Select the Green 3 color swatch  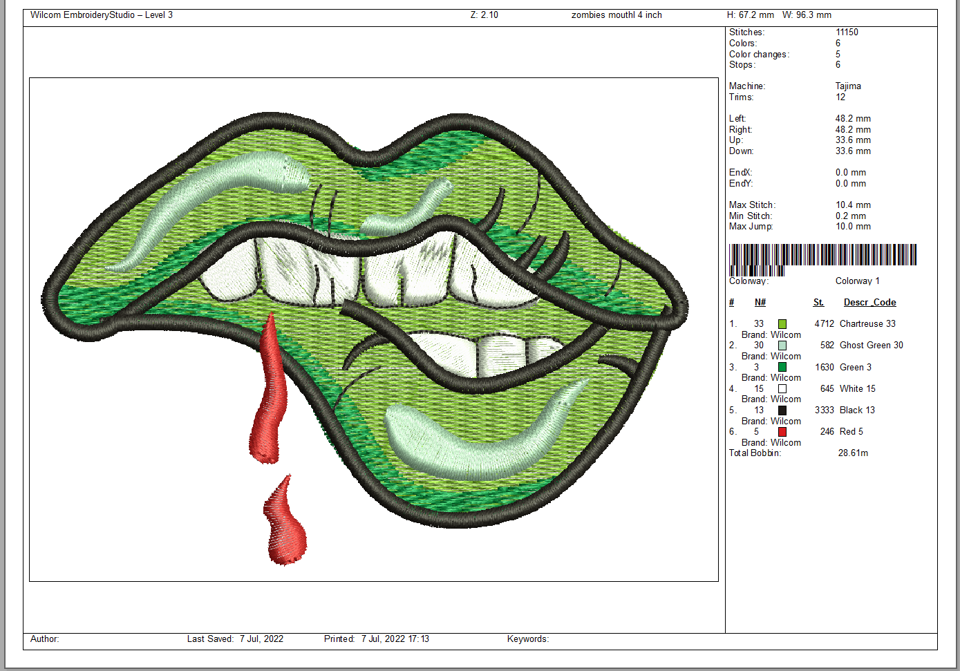coord(782,367)
